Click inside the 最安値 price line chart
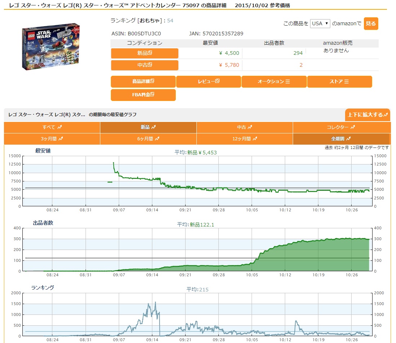The image size is (396, 343). coord(197,181)
